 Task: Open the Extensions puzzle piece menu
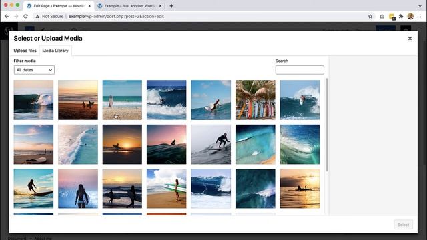pyautogui.click(x=401, y=16)
